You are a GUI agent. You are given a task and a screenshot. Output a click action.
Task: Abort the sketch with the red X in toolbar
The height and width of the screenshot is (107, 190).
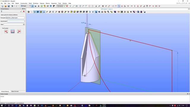(x=67, y=6)
